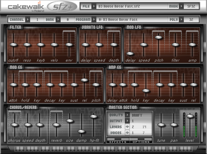This screenshot has height=154, width=207.
Task: Open the QUALITY arrow menu
Action: (x=127, y=115)
